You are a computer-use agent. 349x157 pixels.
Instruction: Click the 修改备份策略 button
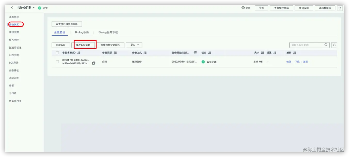(83, 45)
